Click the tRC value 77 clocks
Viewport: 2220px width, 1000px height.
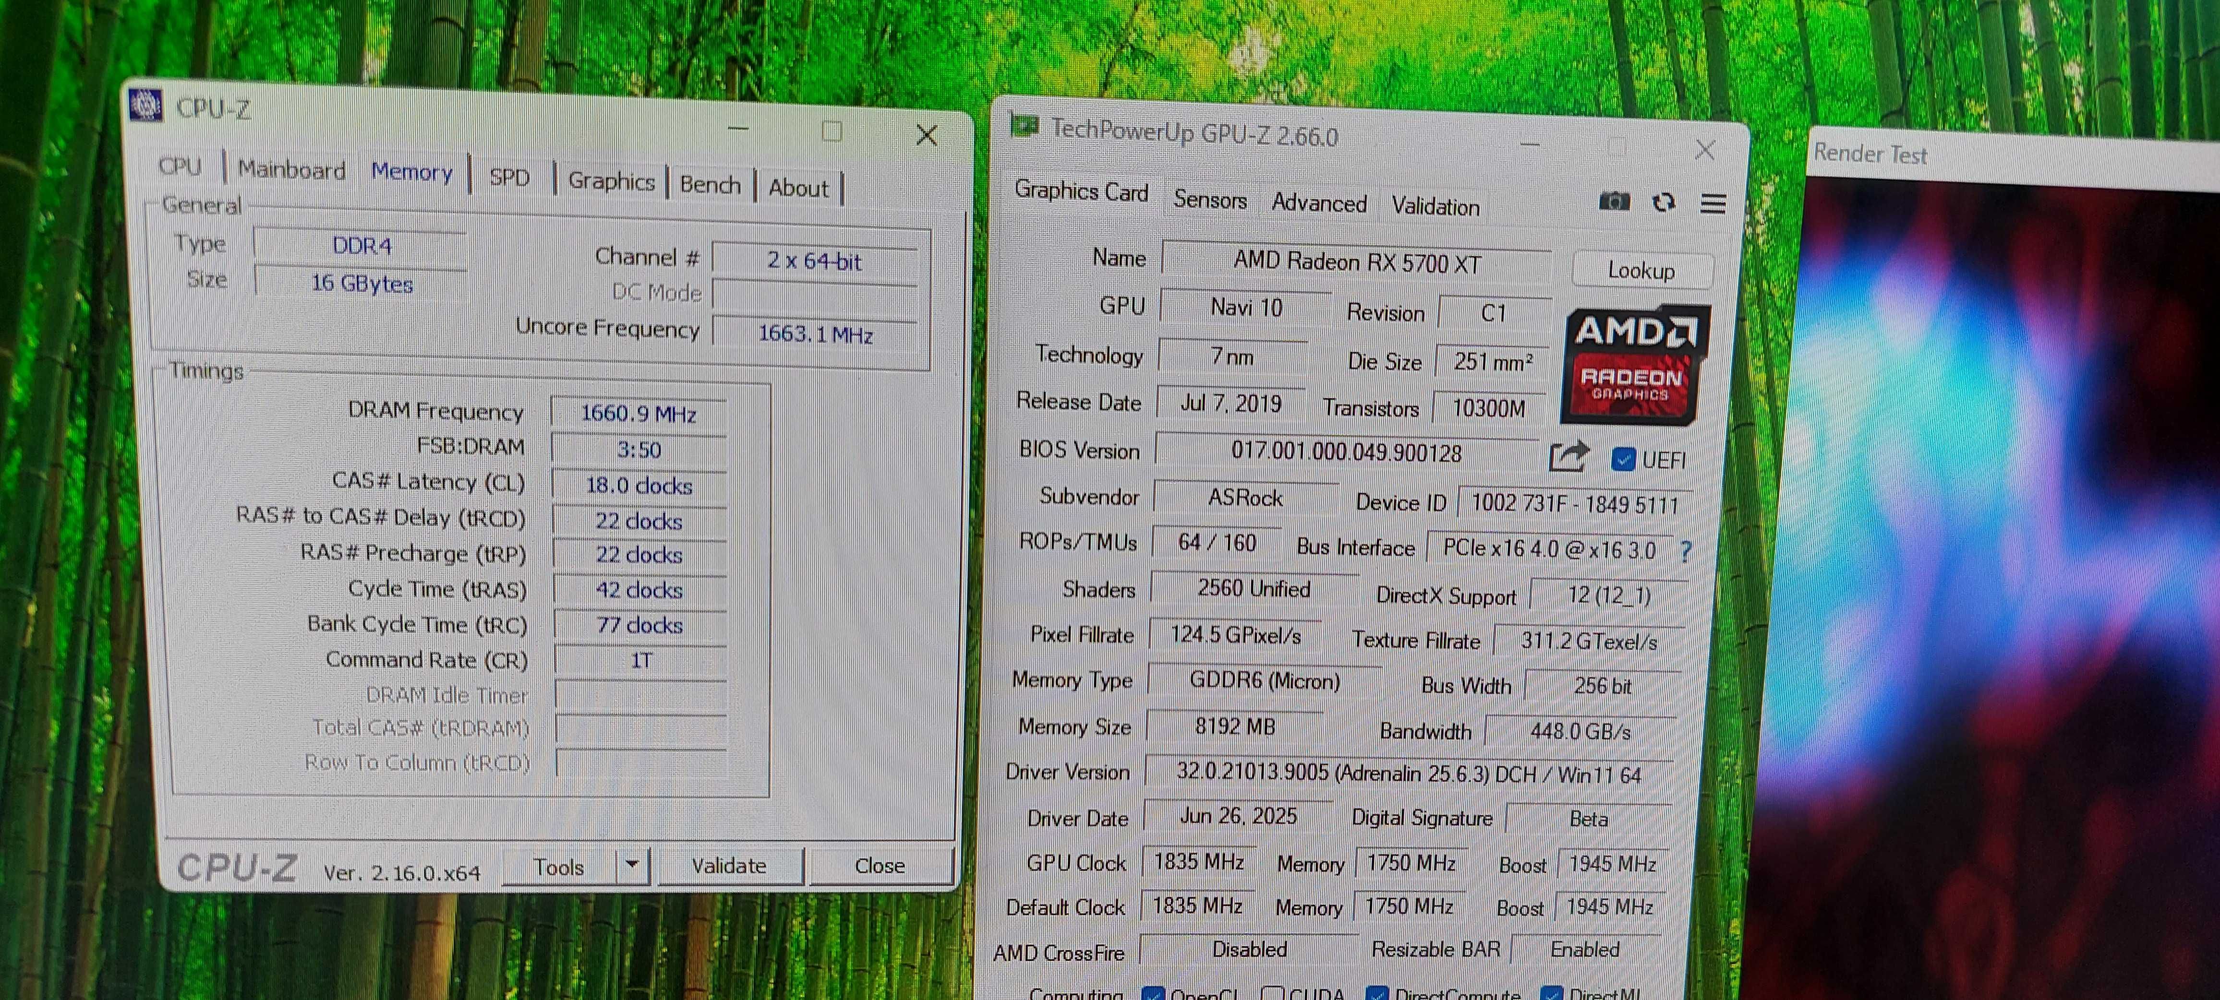coord(639,625)
